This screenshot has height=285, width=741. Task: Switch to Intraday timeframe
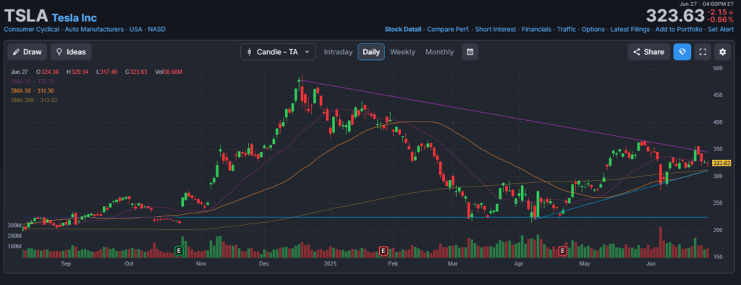pos(338,52)
